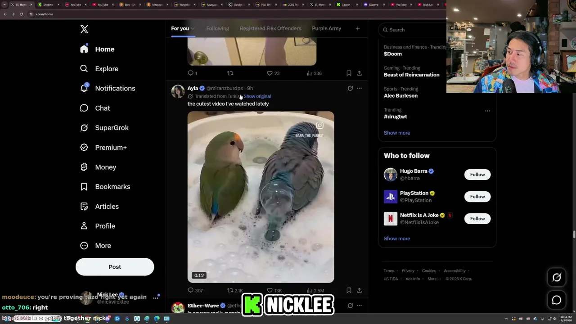Click Grok icon on Ether-Wave's post

click(x=350, y=306)
